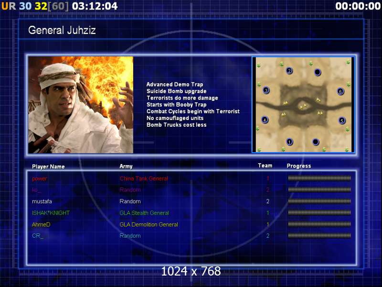
Task: Click Combat Cycles begin with Terrorist line
Action: (193, 111)
